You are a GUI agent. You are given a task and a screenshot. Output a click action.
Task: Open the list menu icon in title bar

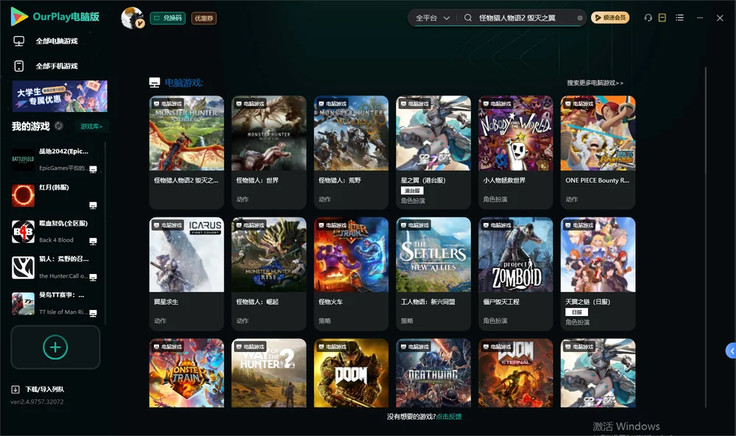[679, 18]
